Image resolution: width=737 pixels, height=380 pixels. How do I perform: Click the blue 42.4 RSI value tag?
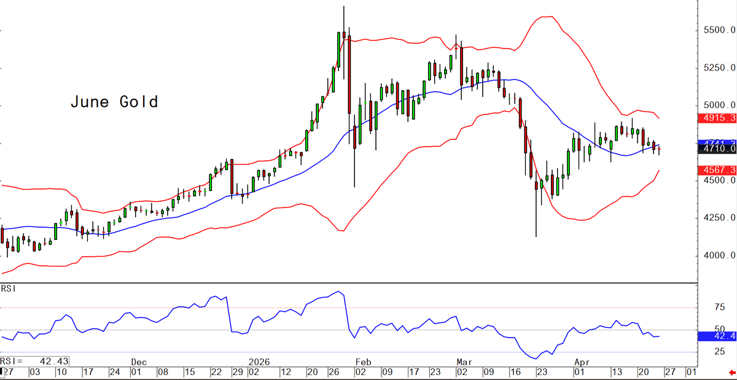click(717, 336)
